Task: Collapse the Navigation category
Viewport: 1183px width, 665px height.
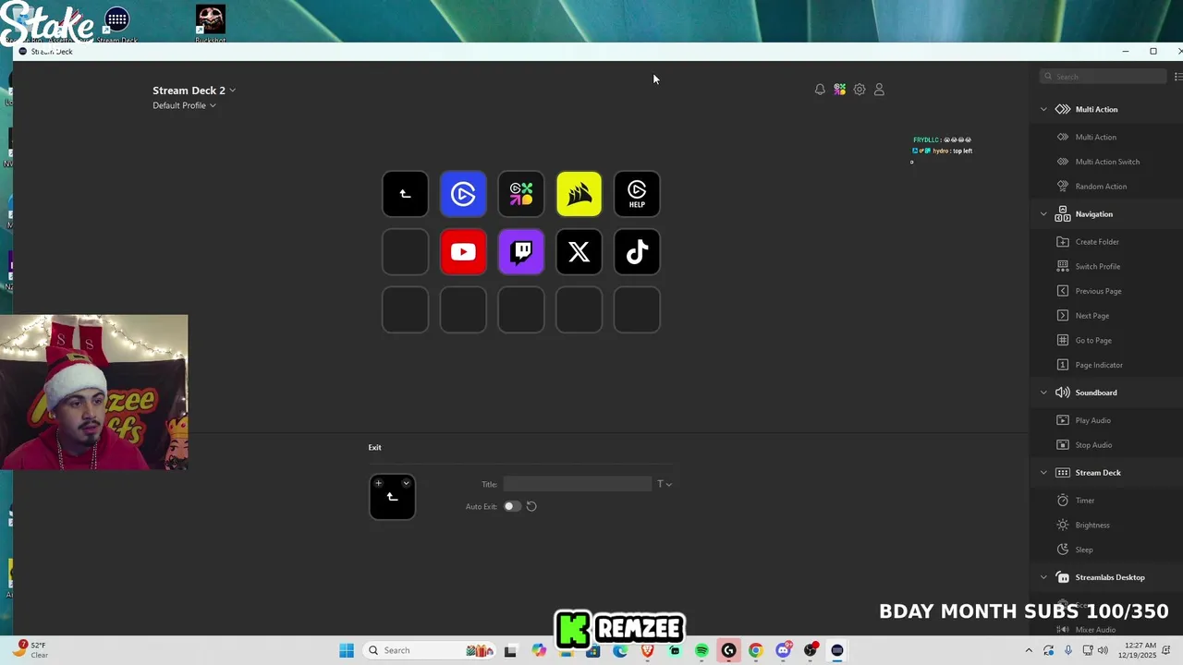Action: (1043, 214)
